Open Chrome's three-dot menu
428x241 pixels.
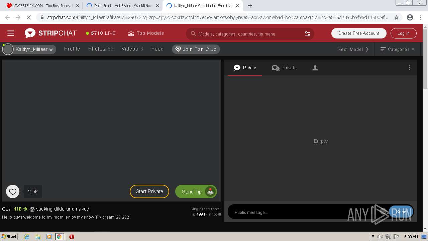[421, 17]
